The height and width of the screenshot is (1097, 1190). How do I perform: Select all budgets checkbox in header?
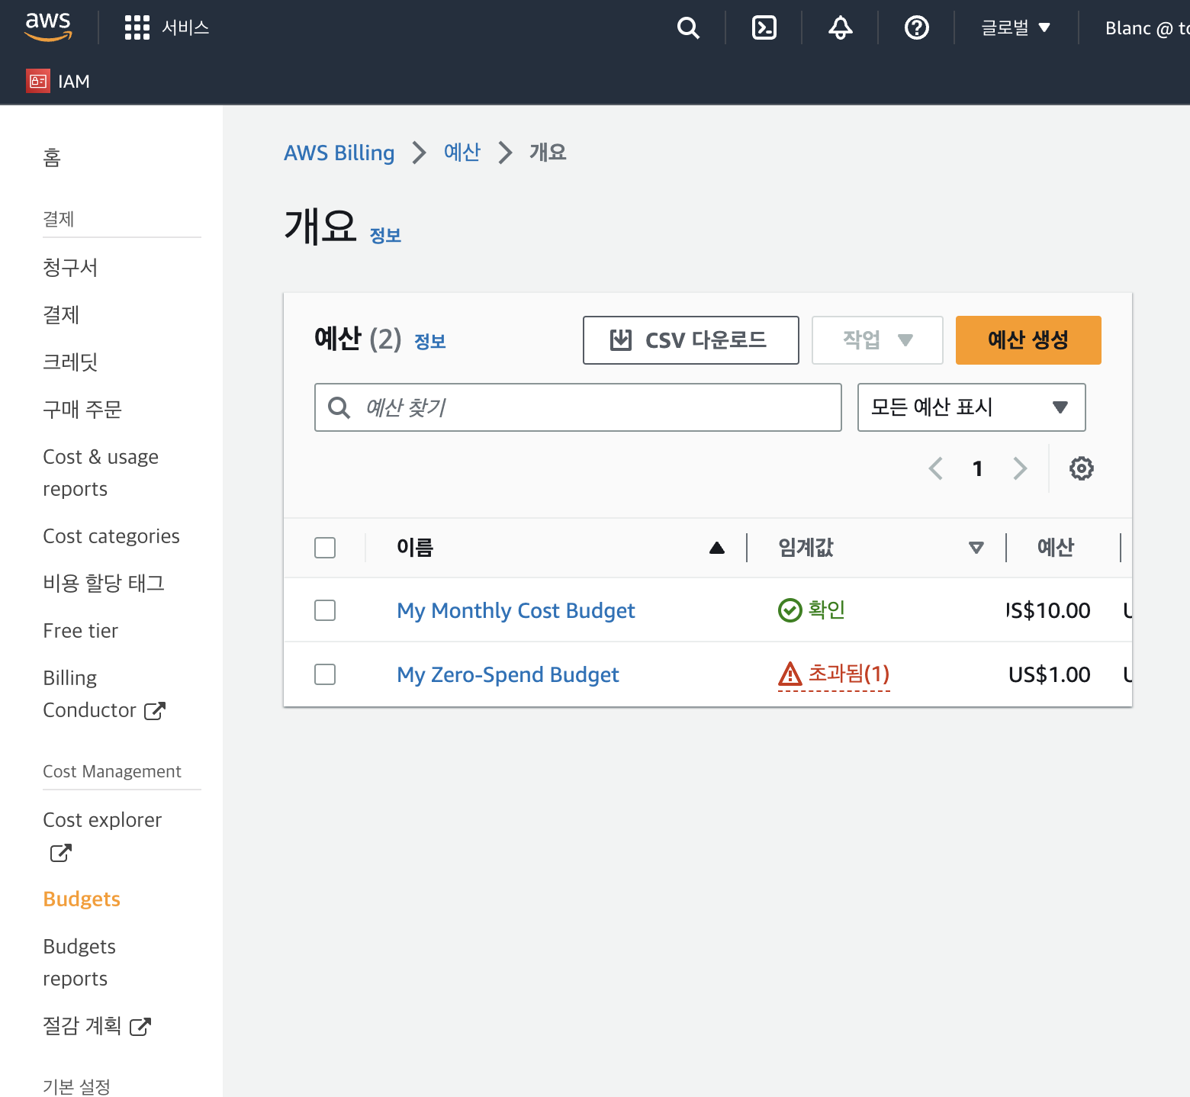coord(325,548)
